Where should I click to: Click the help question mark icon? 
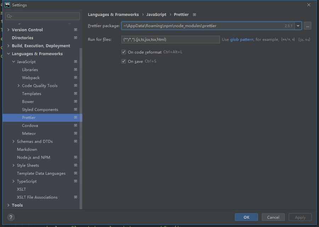pos(11,217)
